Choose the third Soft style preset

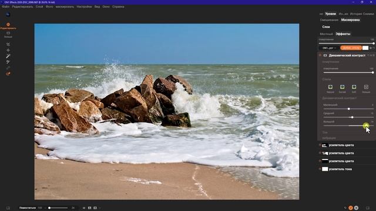coord(354,87)
